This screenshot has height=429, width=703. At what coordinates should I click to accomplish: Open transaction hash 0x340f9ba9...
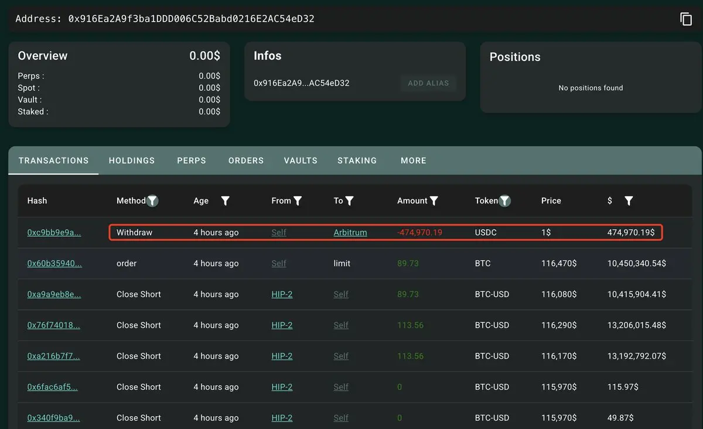click(x=53, y=418)
